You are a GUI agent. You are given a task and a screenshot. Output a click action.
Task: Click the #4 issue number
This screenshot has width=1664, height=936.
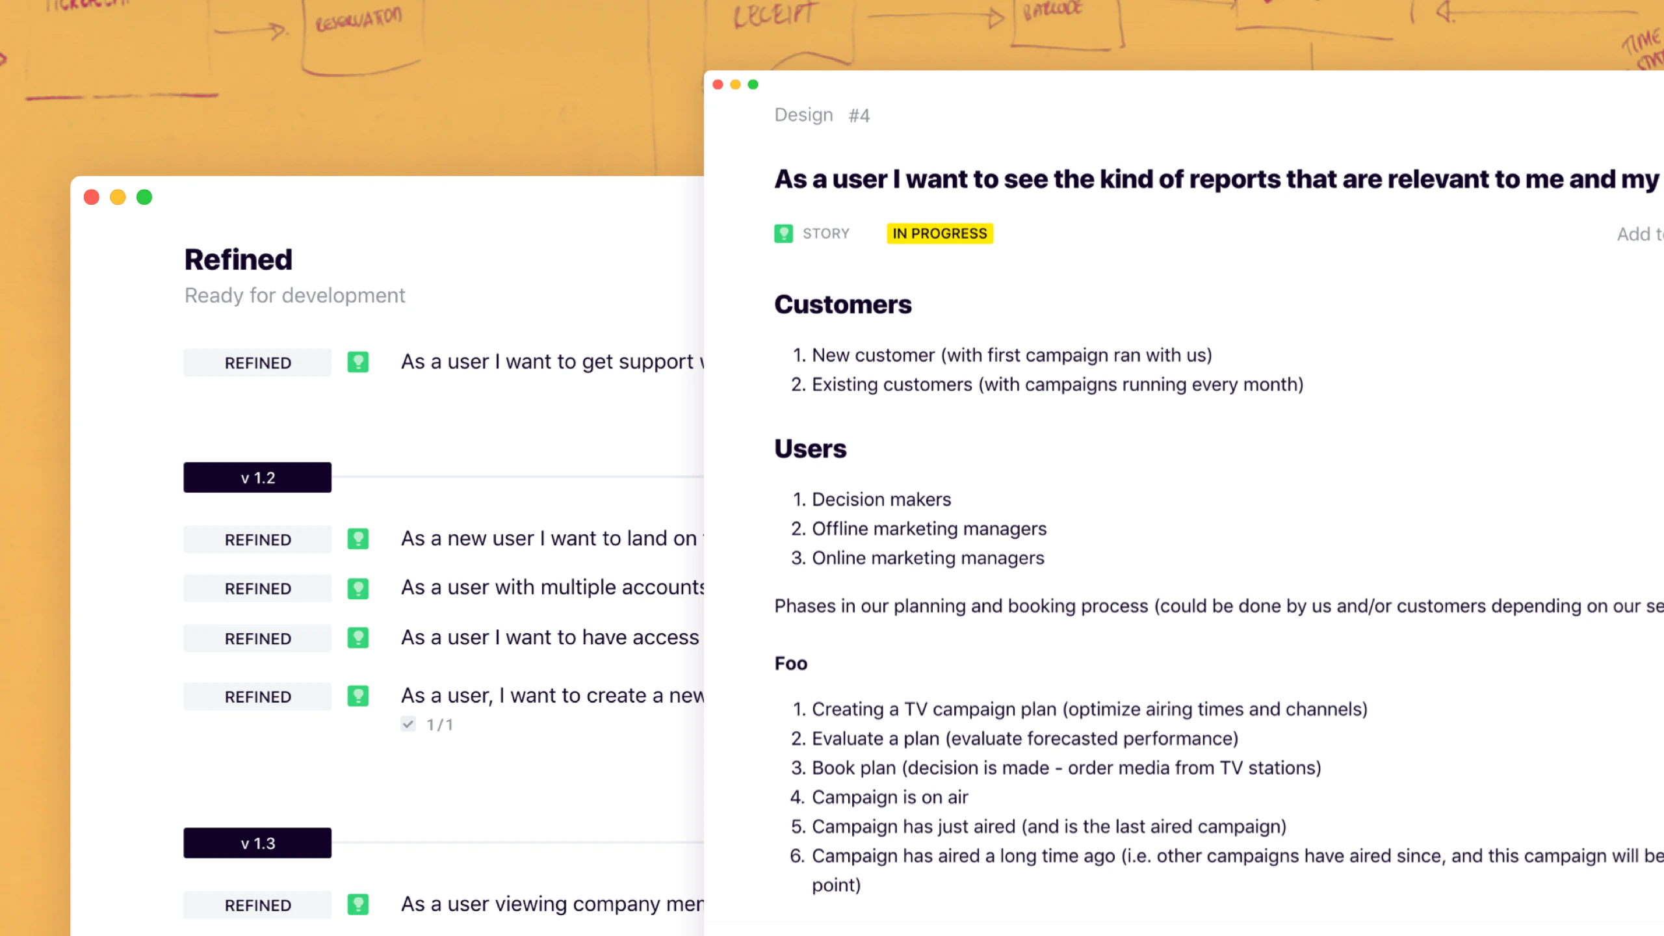pyautogui.click(x=859, y=116)
